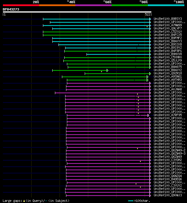This screenshot has height=203, width=187.
Task: Click the green alignment bar of UniRef100_Q9ZR18
Action: (x=117, y=74)
